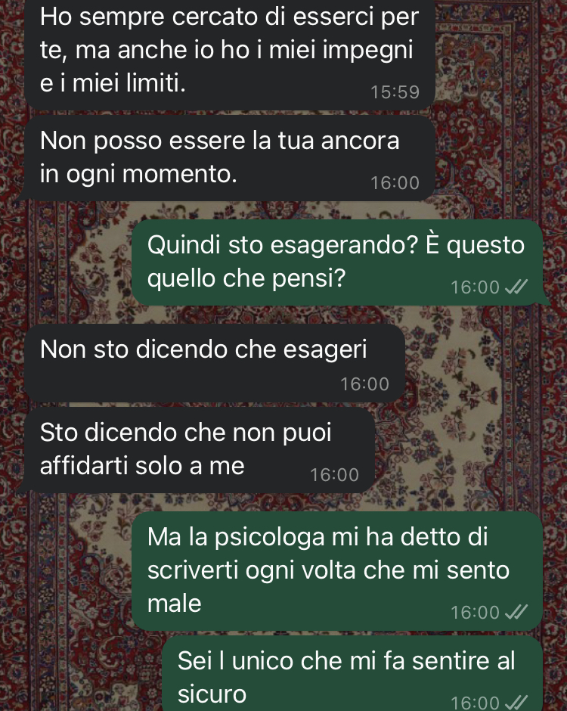Tap the 16:00 time beside 'quello che pensi?'

(x=475, y=287)
